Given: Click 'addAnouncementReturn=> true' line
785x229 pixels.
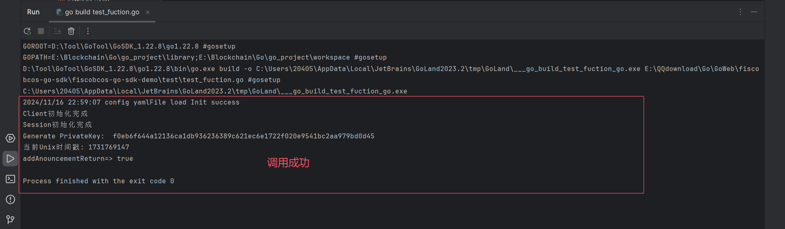Looking at the screenshot, I should tap(78, 159).
